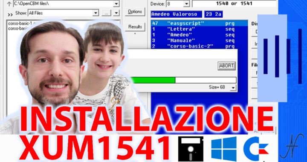
Task: Expand the double chevron next to Show
Action: pyautogui.click(x=10, y=14)
